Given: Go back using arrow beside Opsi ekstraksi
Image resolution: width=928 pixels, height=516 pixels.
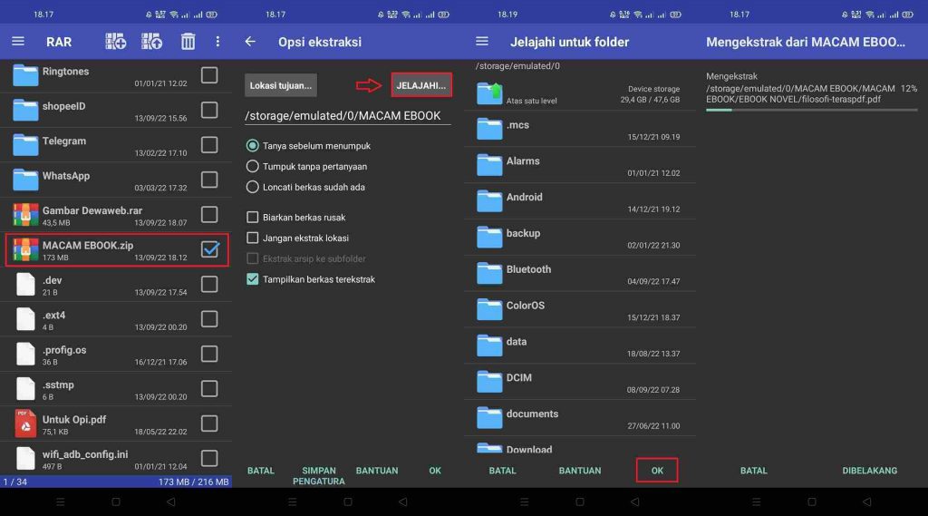Looking at the screenshot, I should (x=250, y=42).
